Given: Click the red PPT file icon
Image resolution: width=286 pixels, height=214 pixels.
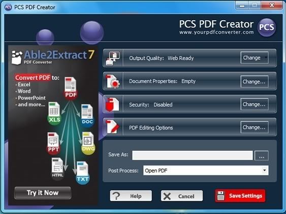Looking at the screenshot, I should [53, 143].
